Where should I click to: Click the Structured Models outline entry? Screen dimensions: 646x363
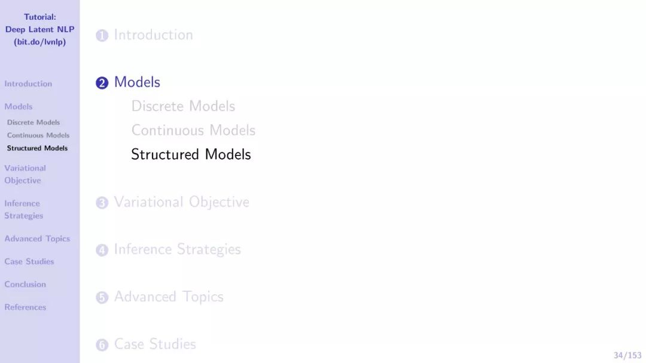tap(191, 154)
